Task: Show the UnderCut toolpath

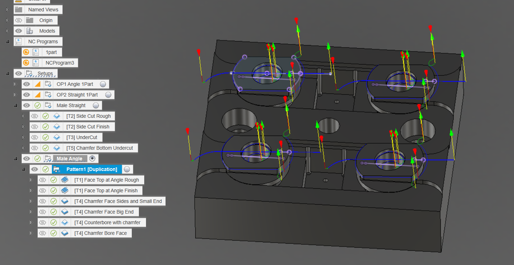Action: pos(34,137)
